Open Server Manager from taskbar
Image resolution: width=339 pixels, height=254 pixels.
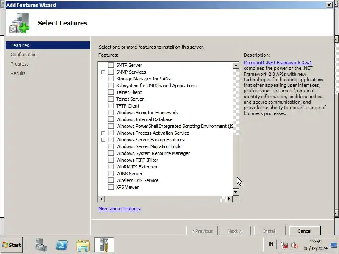click(41, 245)
